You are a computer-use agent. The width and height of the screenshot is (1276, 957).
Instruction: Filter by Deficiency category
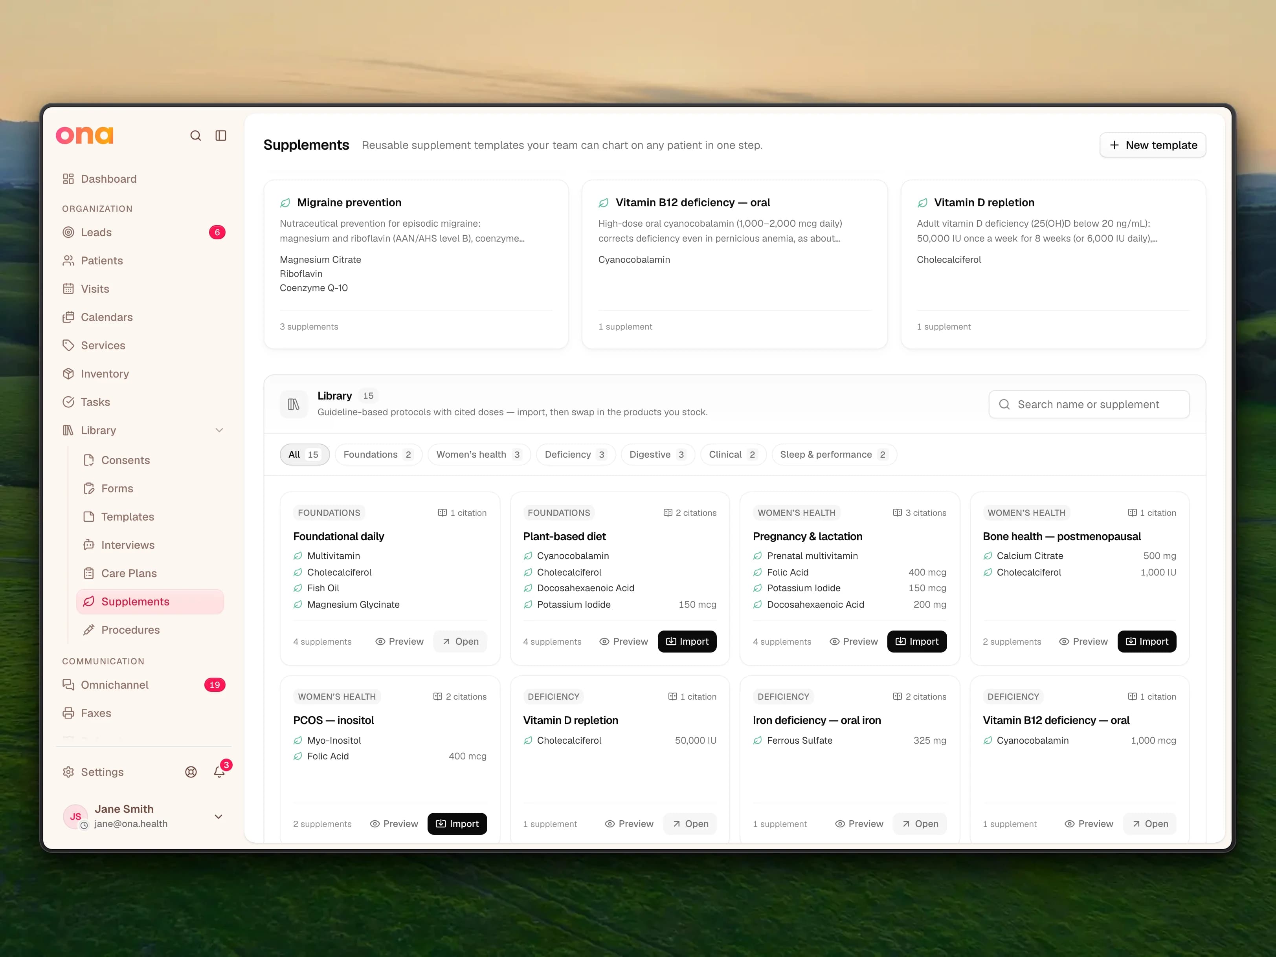click(x=576, y=454)
